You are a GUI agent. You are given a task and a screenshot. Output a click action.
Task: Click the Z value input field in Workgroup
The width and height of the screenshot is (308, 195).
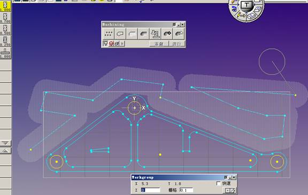tap(150, 190)
